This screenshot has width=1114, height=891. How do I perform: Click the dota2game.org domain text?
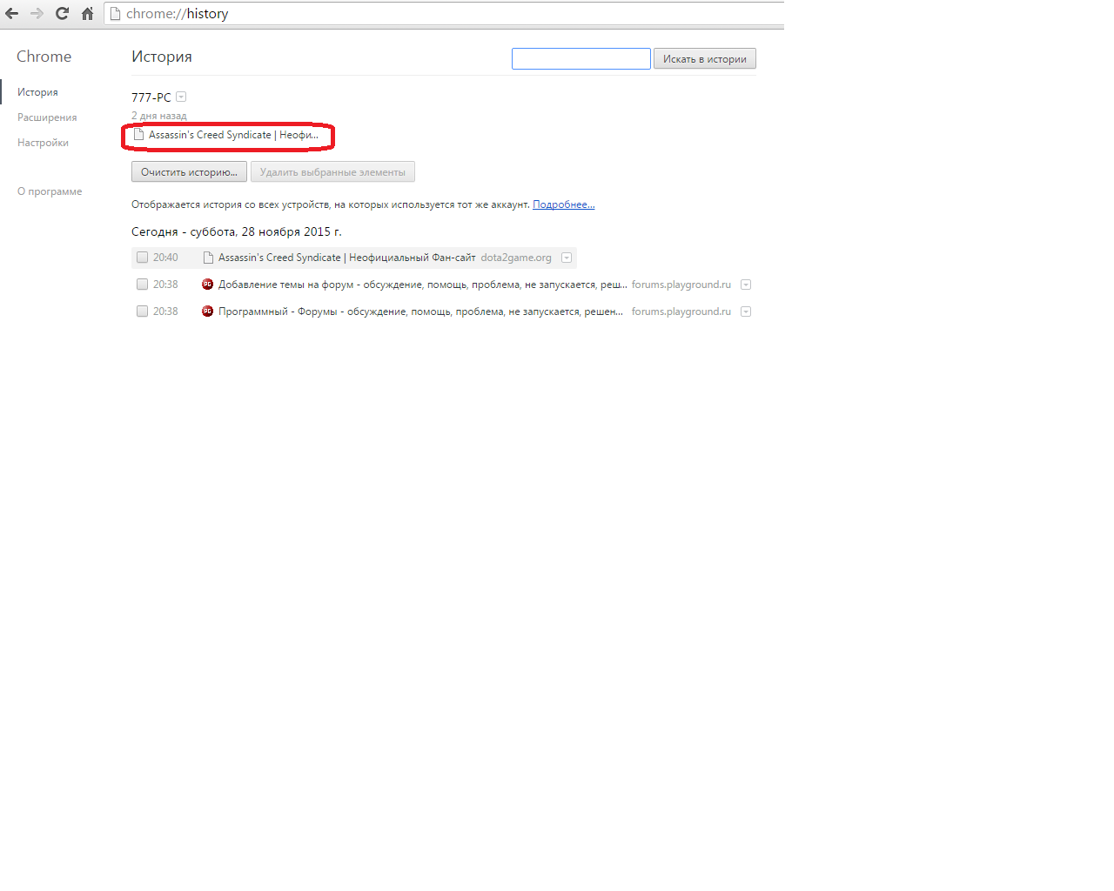(x=516, y=258)
